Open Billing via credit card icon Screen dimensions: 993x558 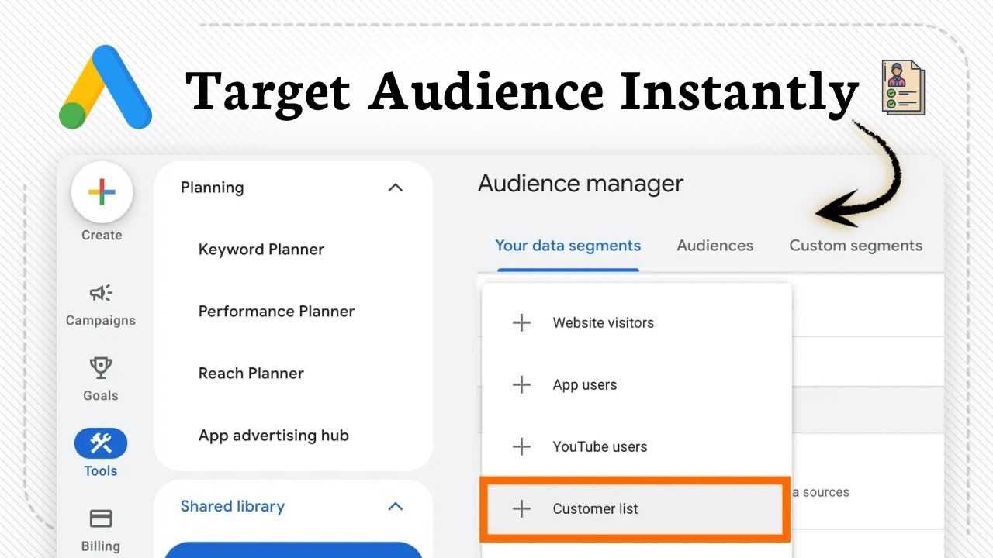tap(101, 518)
